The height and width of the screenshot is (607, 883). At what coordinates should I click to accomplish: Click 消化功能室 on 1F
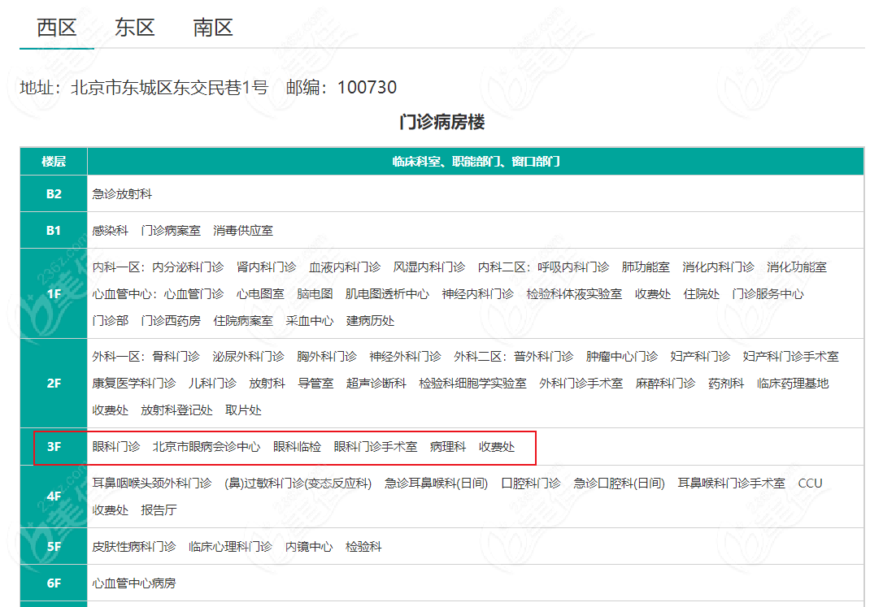pyautogui.click(x=797, y=267)
